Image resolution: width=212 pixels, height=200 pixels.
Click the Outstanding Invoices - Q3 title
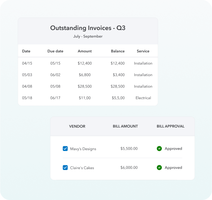[88, 28]
